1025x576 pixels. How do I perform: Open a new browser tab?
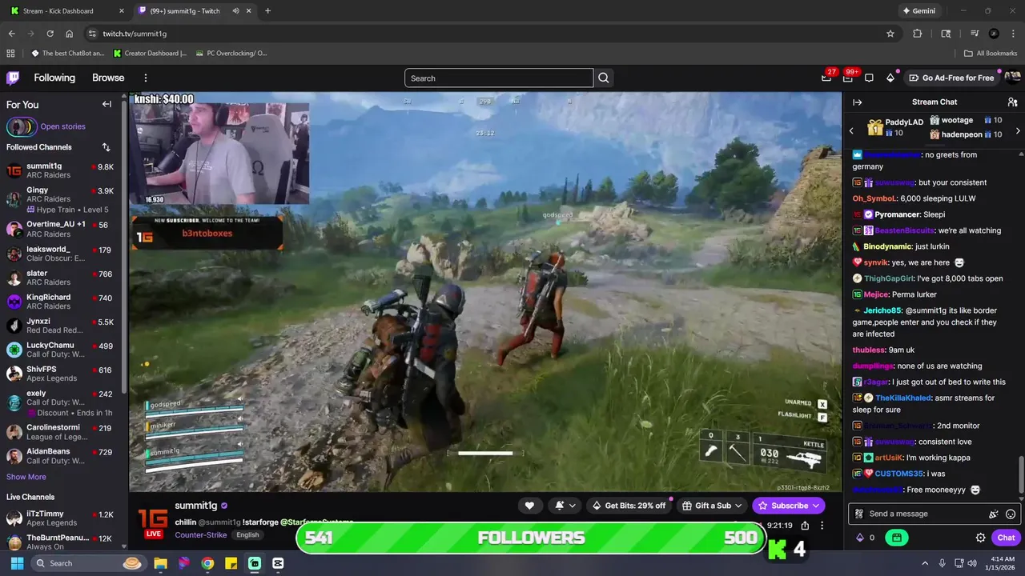tap(267, 11)
